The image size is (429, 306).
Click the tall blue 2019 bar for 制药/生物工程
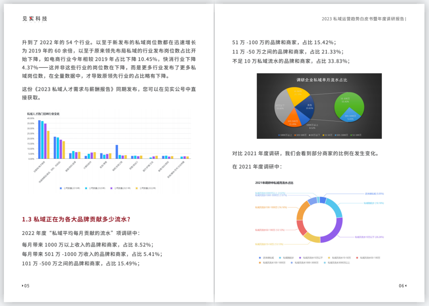coord(117,152)
